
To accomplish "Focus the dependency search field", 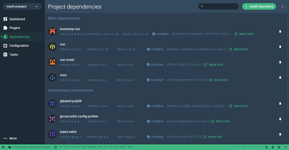I will pos(218,7).
